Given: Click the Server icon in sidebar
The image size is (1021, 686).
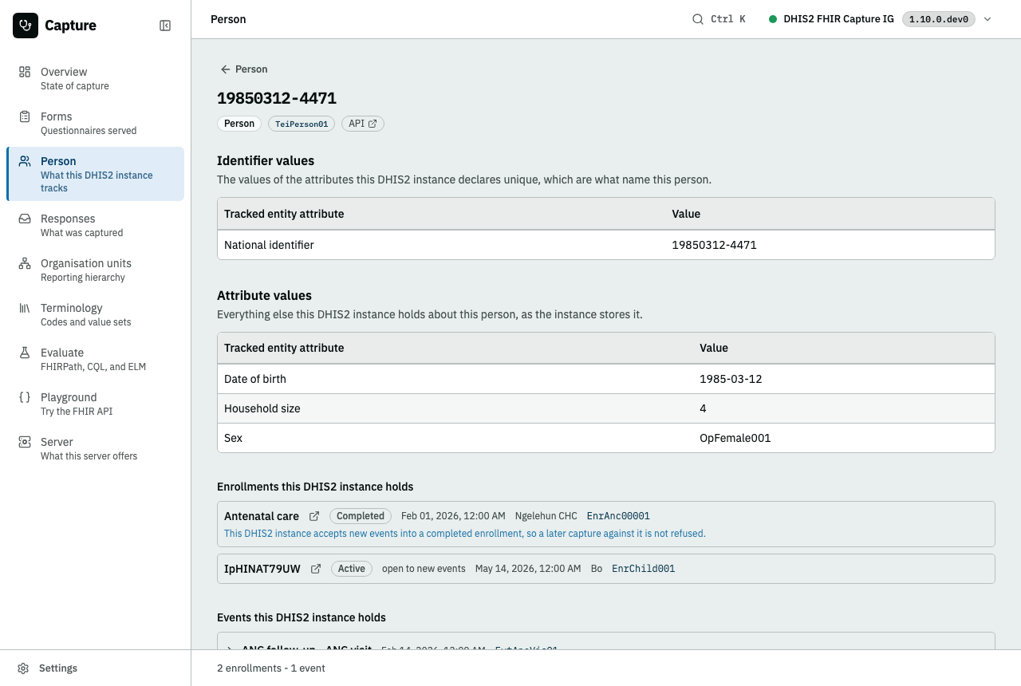Looking at the screenshot, I should (x=25, y=442).
